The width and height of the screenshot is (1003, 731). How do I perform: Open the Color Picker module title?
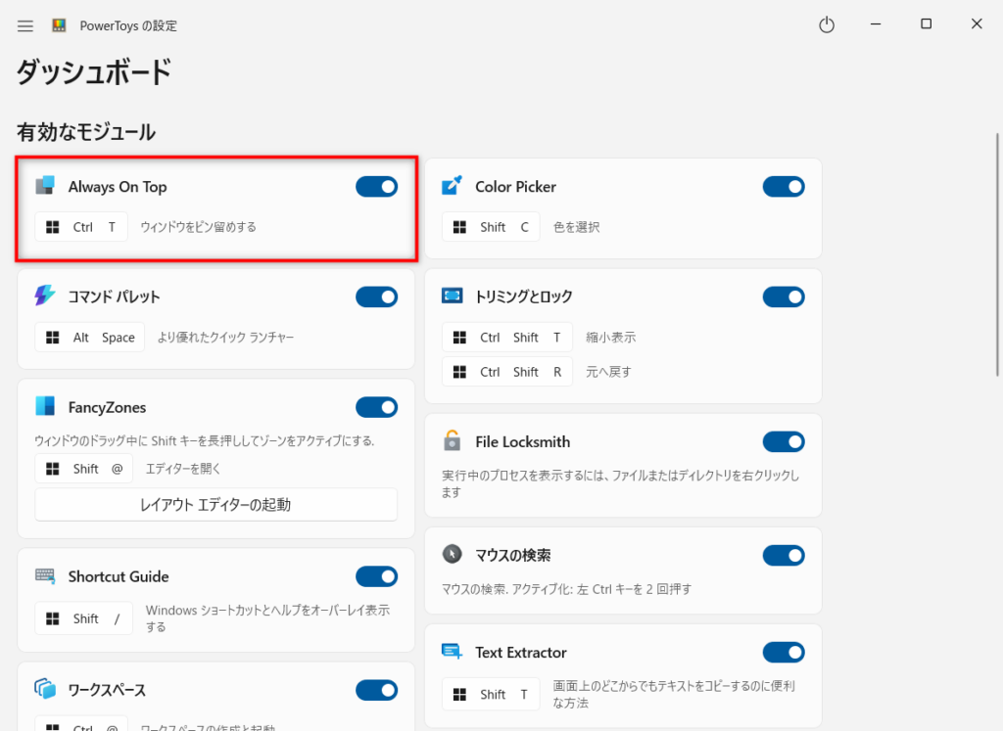coord(515,187)
